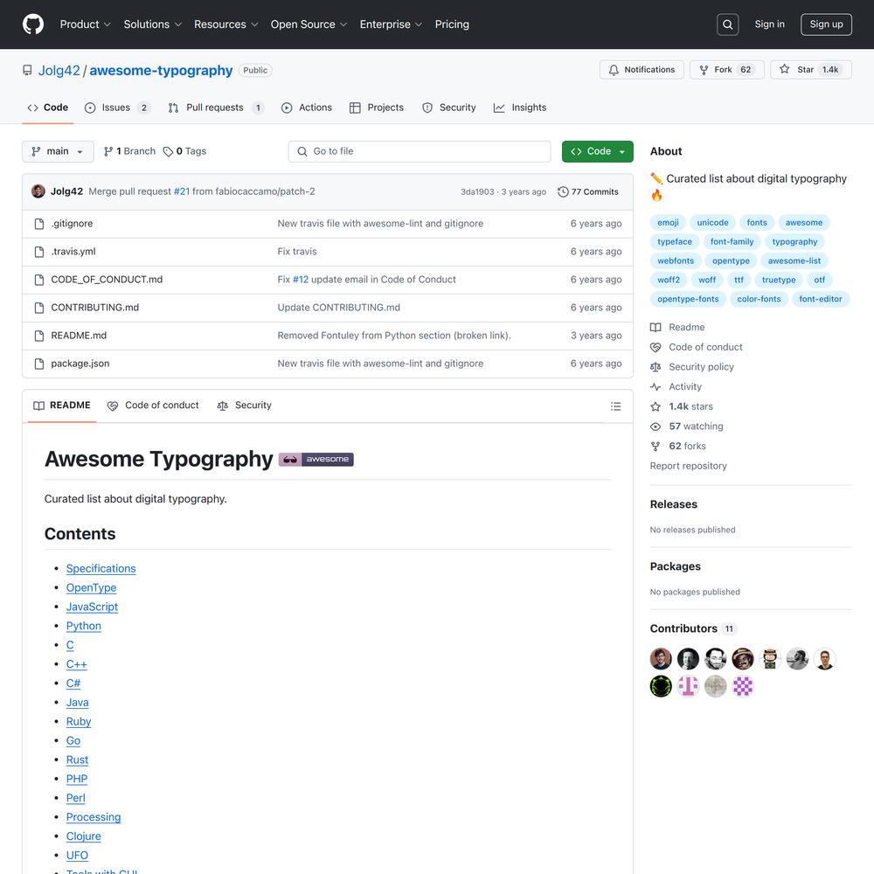Open CONTRIBUTING.md file
The height and width of the screenshot is (874, 874).
pyautogui.click(x=94, y=308)
